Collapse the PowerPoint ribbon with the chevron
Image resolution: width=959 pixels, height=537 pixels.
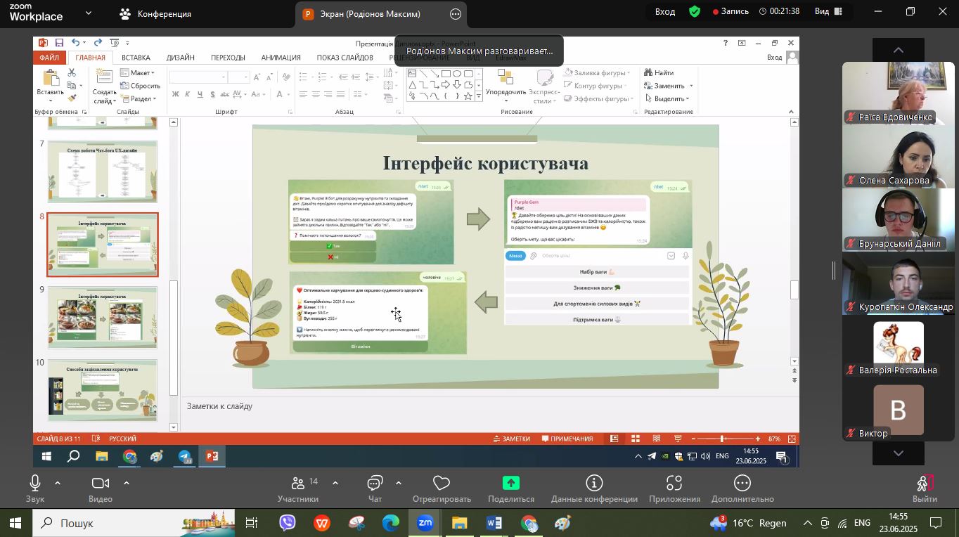791,112
